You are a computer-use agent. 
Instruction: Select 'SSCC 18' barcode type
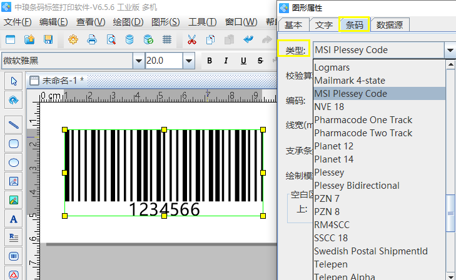pyautogui.click(x=331, y=238)
